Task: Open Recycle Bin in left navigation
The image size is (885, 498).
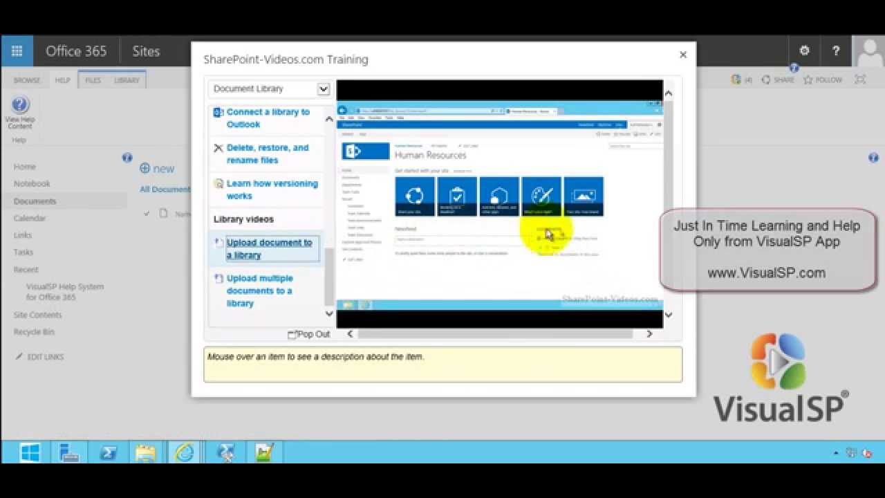Action: (34, 332)
